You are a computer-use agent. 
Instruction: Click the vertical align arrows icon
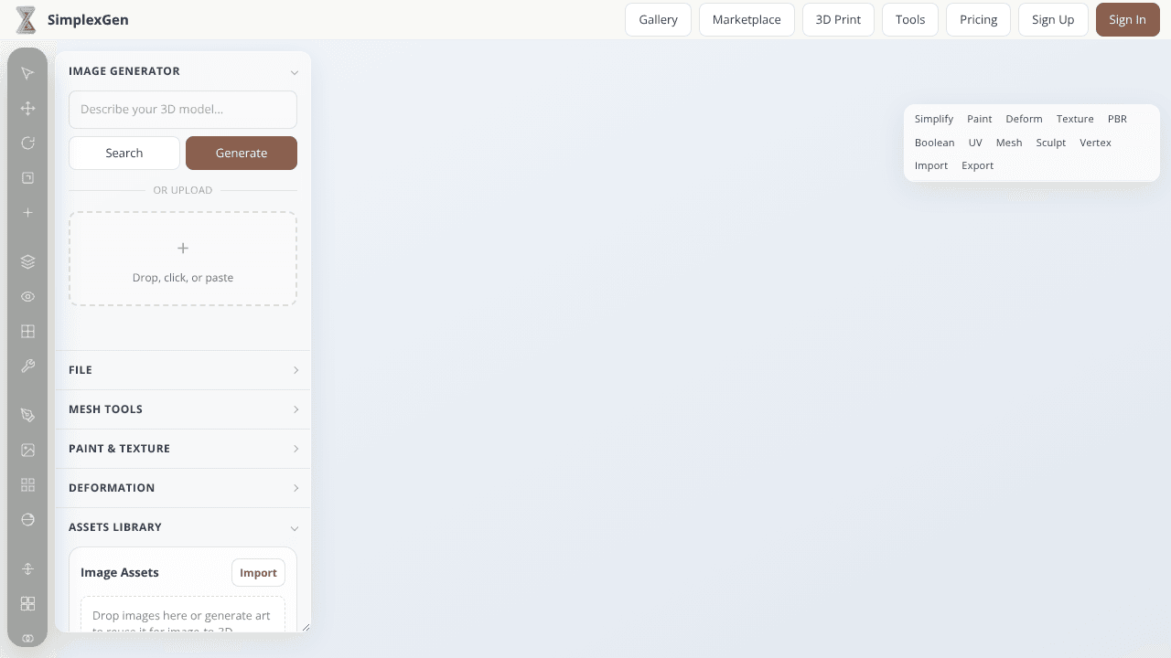[x=27, y=569]
